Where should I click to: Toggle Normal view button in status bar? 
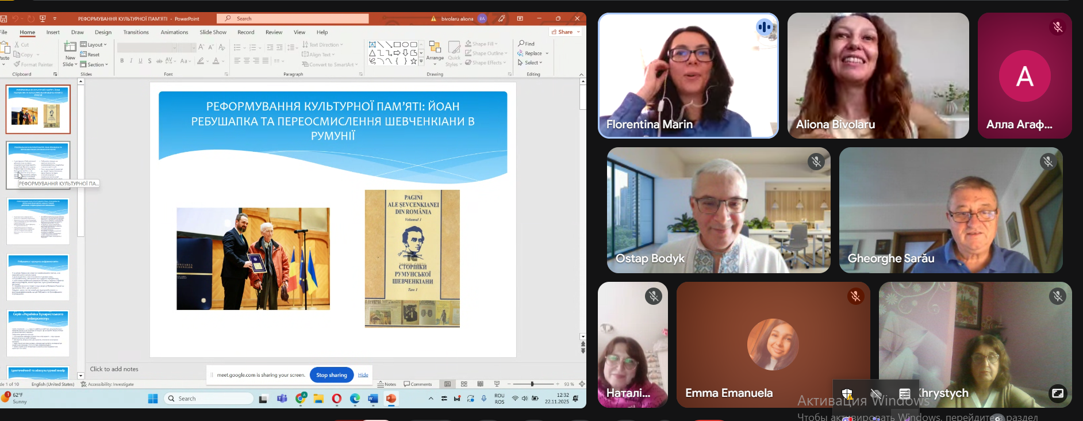[448, 384]
